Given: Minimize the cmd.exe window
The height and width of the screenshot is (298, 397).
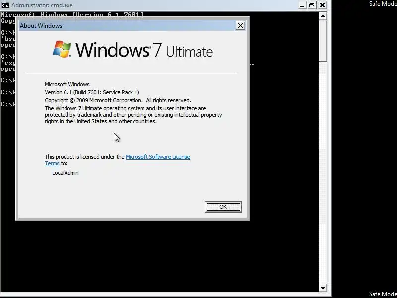Looking at the screenshot, I should 301,5.
